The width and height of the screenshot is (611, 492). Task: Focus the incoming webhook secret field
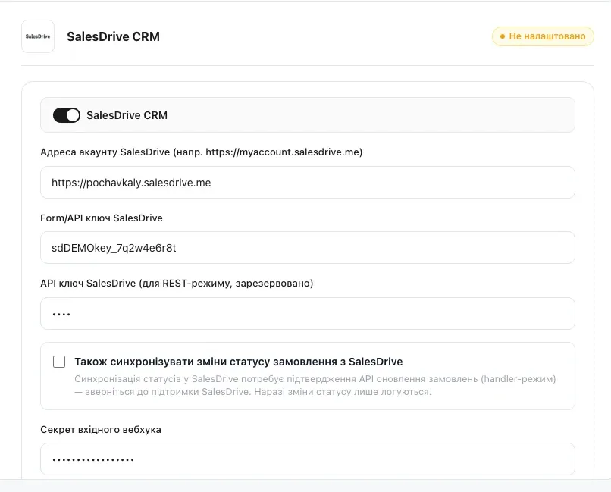pos(308,459)
